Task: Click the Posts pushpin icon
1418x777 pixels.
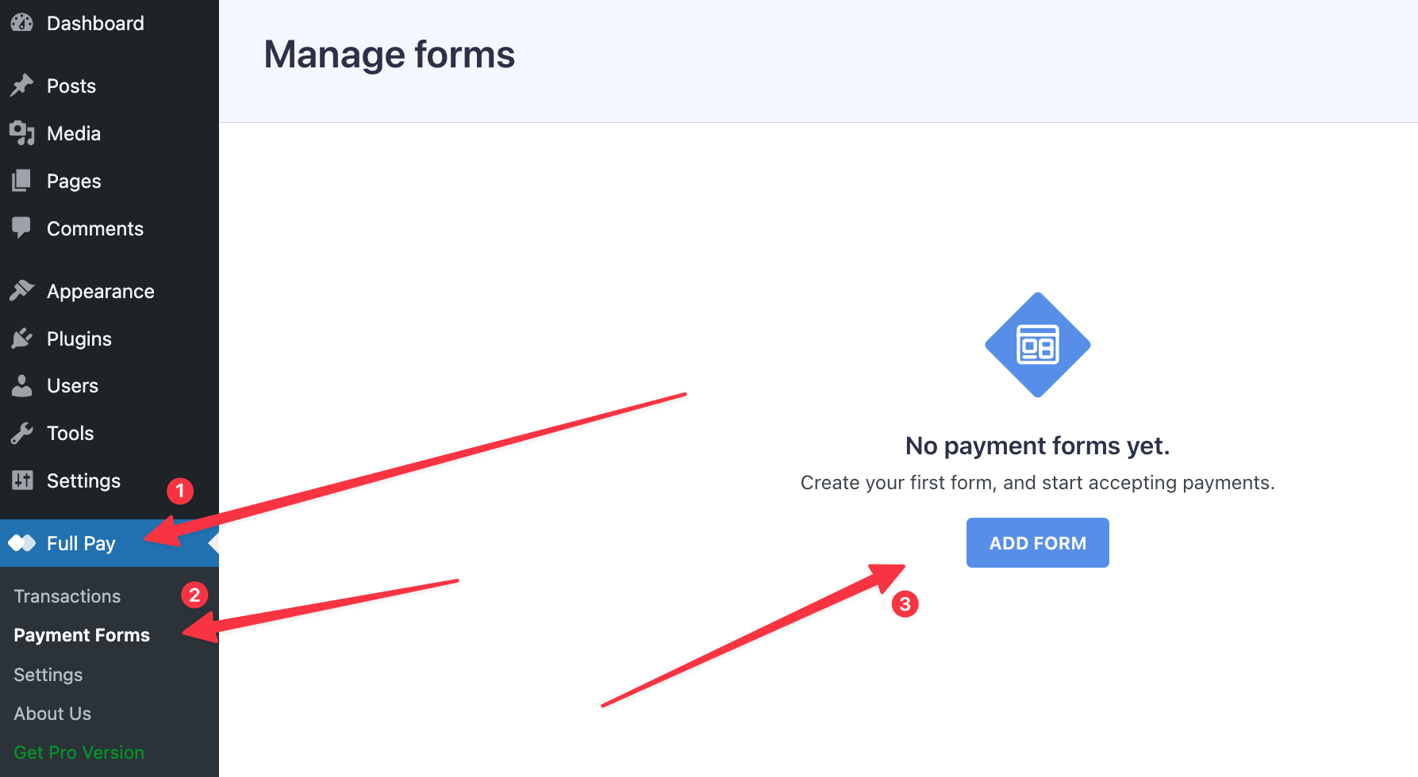Action: click(x=23, y=85)
